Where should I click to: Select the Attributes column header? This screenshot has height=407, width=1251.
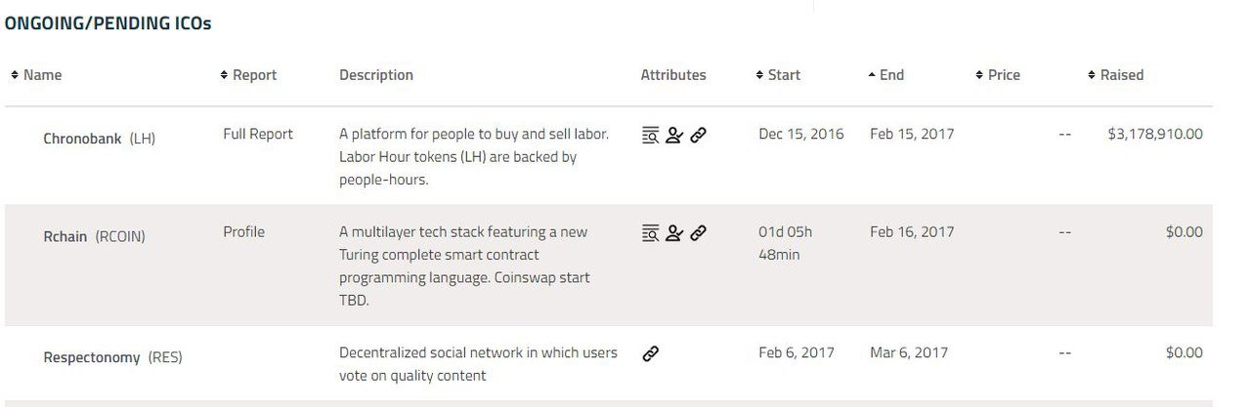[673, 75]
